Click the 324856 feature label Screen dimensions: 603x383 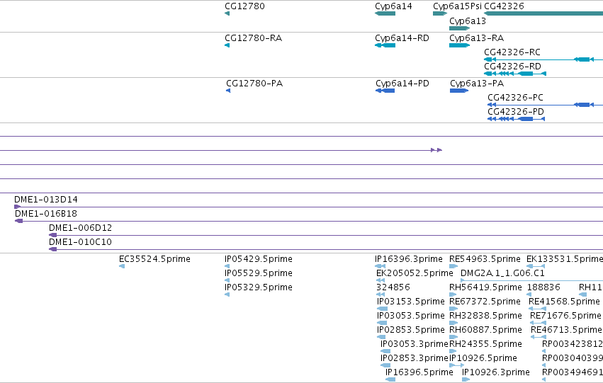click(393, 287)
